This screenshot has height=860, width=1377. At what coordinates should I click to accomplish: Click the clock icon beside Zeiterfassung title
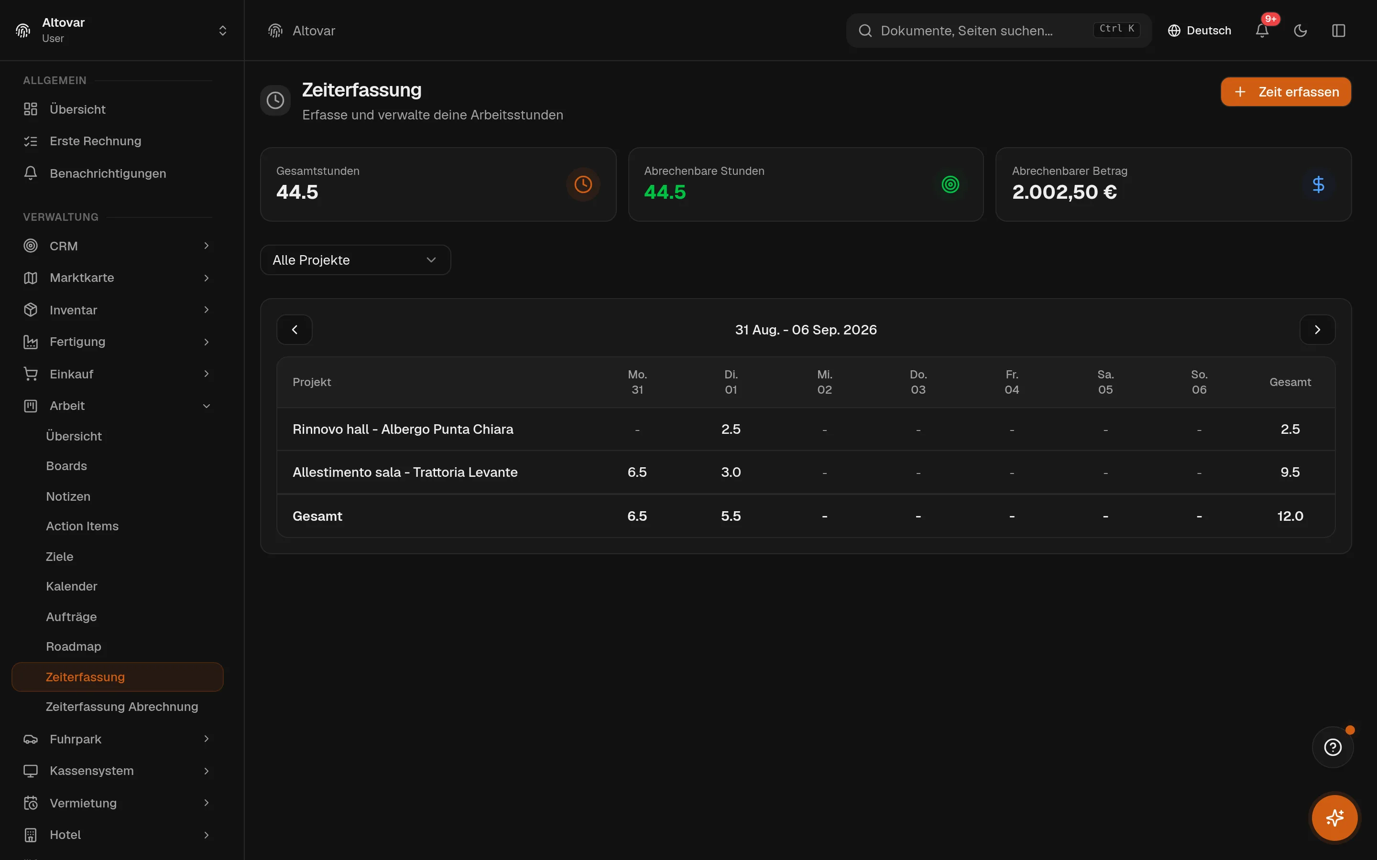click(275, 101)
